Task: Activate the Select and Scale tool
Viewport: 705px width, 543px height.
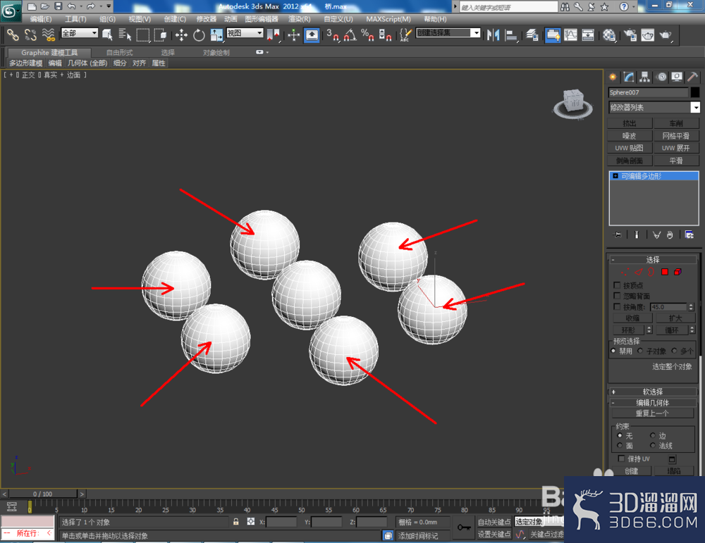Action: [x=216, y=35]
